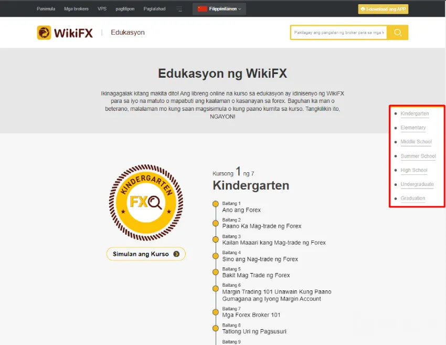Open lesson Sino ang Nag-trade ng Forex
The width and height of the screenshot is (446, 345).
(260, 259)
